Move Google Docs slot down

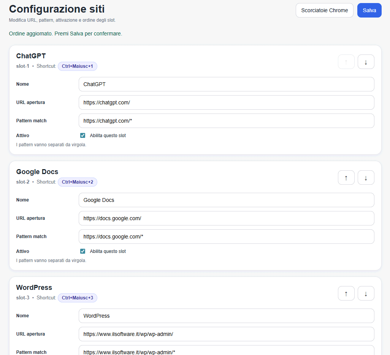366,177
